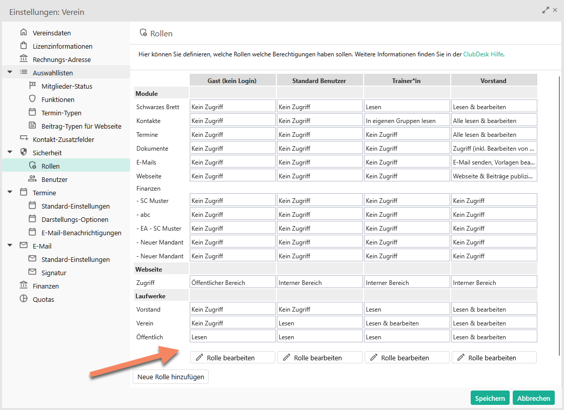Click the Rollen icon in sidebar

[x=32, y=166]
